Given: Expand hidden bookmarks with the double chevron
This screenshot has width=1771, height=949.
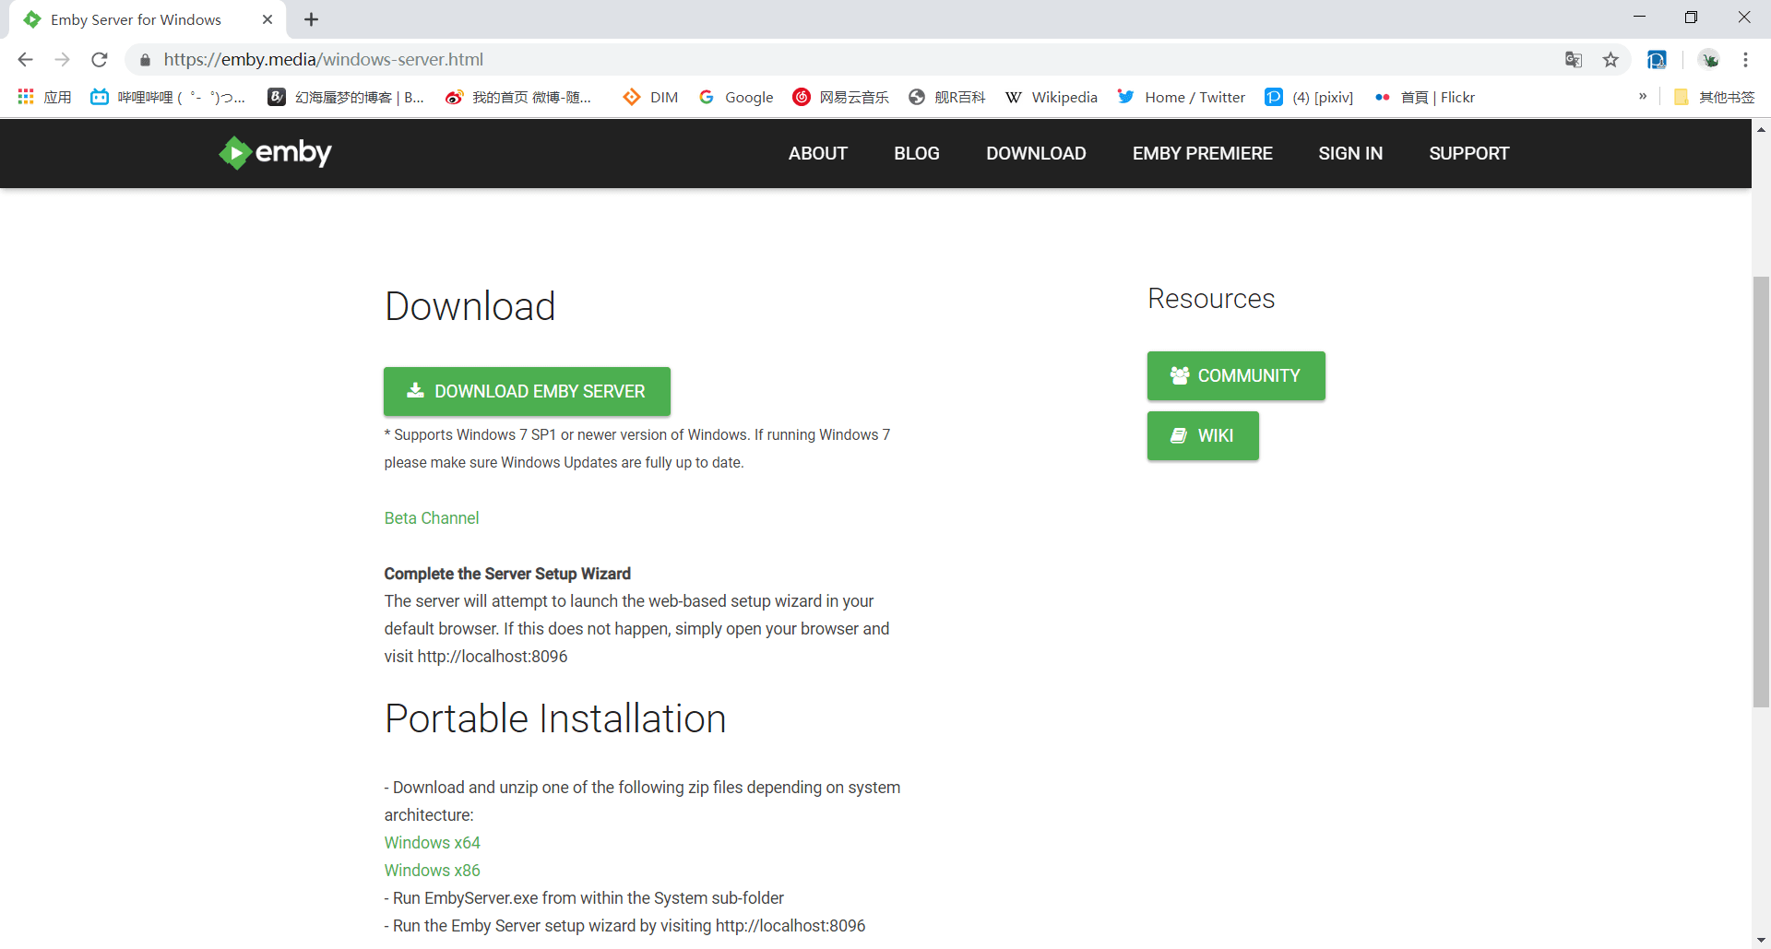Looking at the screenshot, I should click(x=1643, y=97).
